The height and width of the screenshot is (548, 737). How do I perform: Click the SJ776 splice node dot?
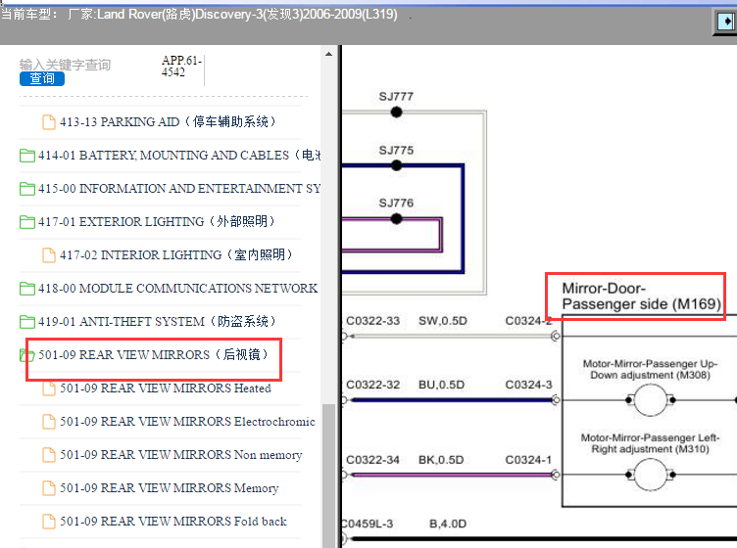point(397,218)
